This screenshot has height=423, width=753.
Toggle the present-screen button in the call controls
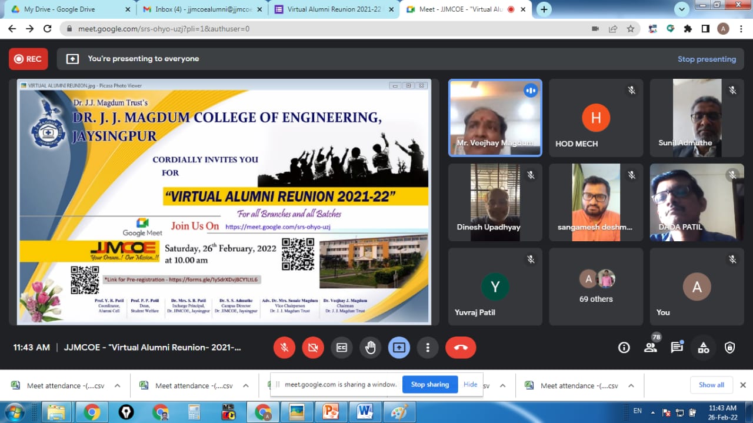coord(399,348)
